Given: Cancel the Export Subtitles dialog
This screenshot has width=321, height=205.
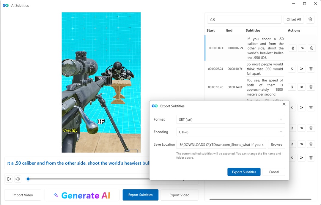Looking at the screenshot, I should point(274,172).
